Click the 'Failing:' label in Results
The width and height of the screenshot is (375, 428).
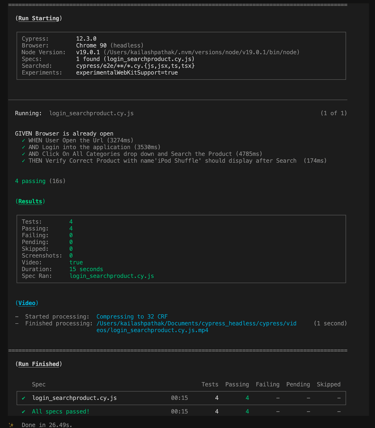click(x=35, y=235)
